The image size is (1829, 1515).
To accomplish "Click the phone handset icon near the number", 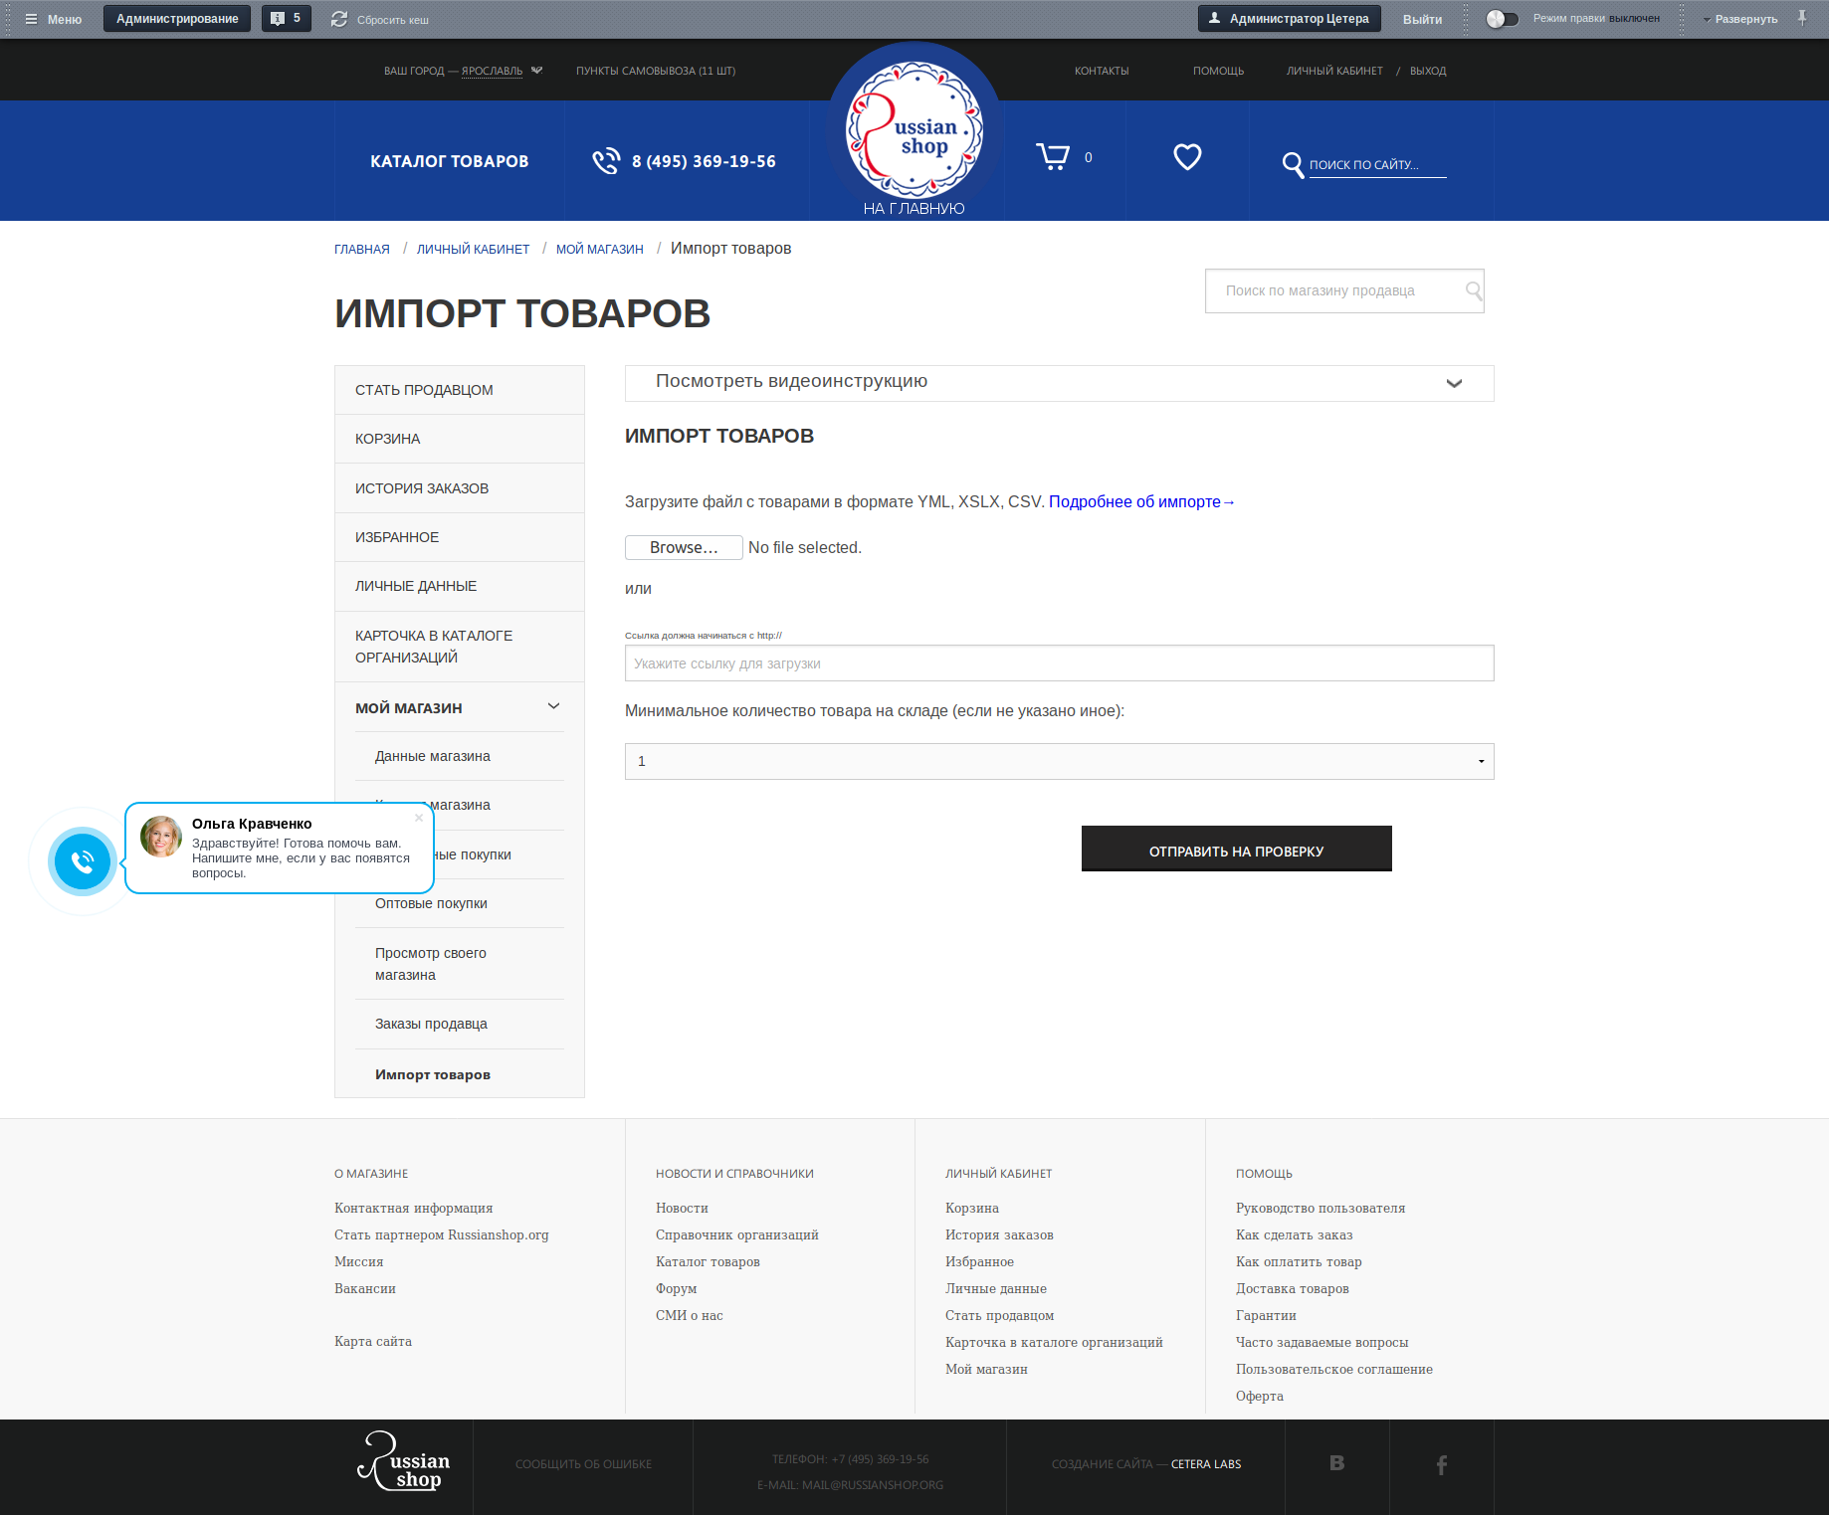I will (605, 160).
